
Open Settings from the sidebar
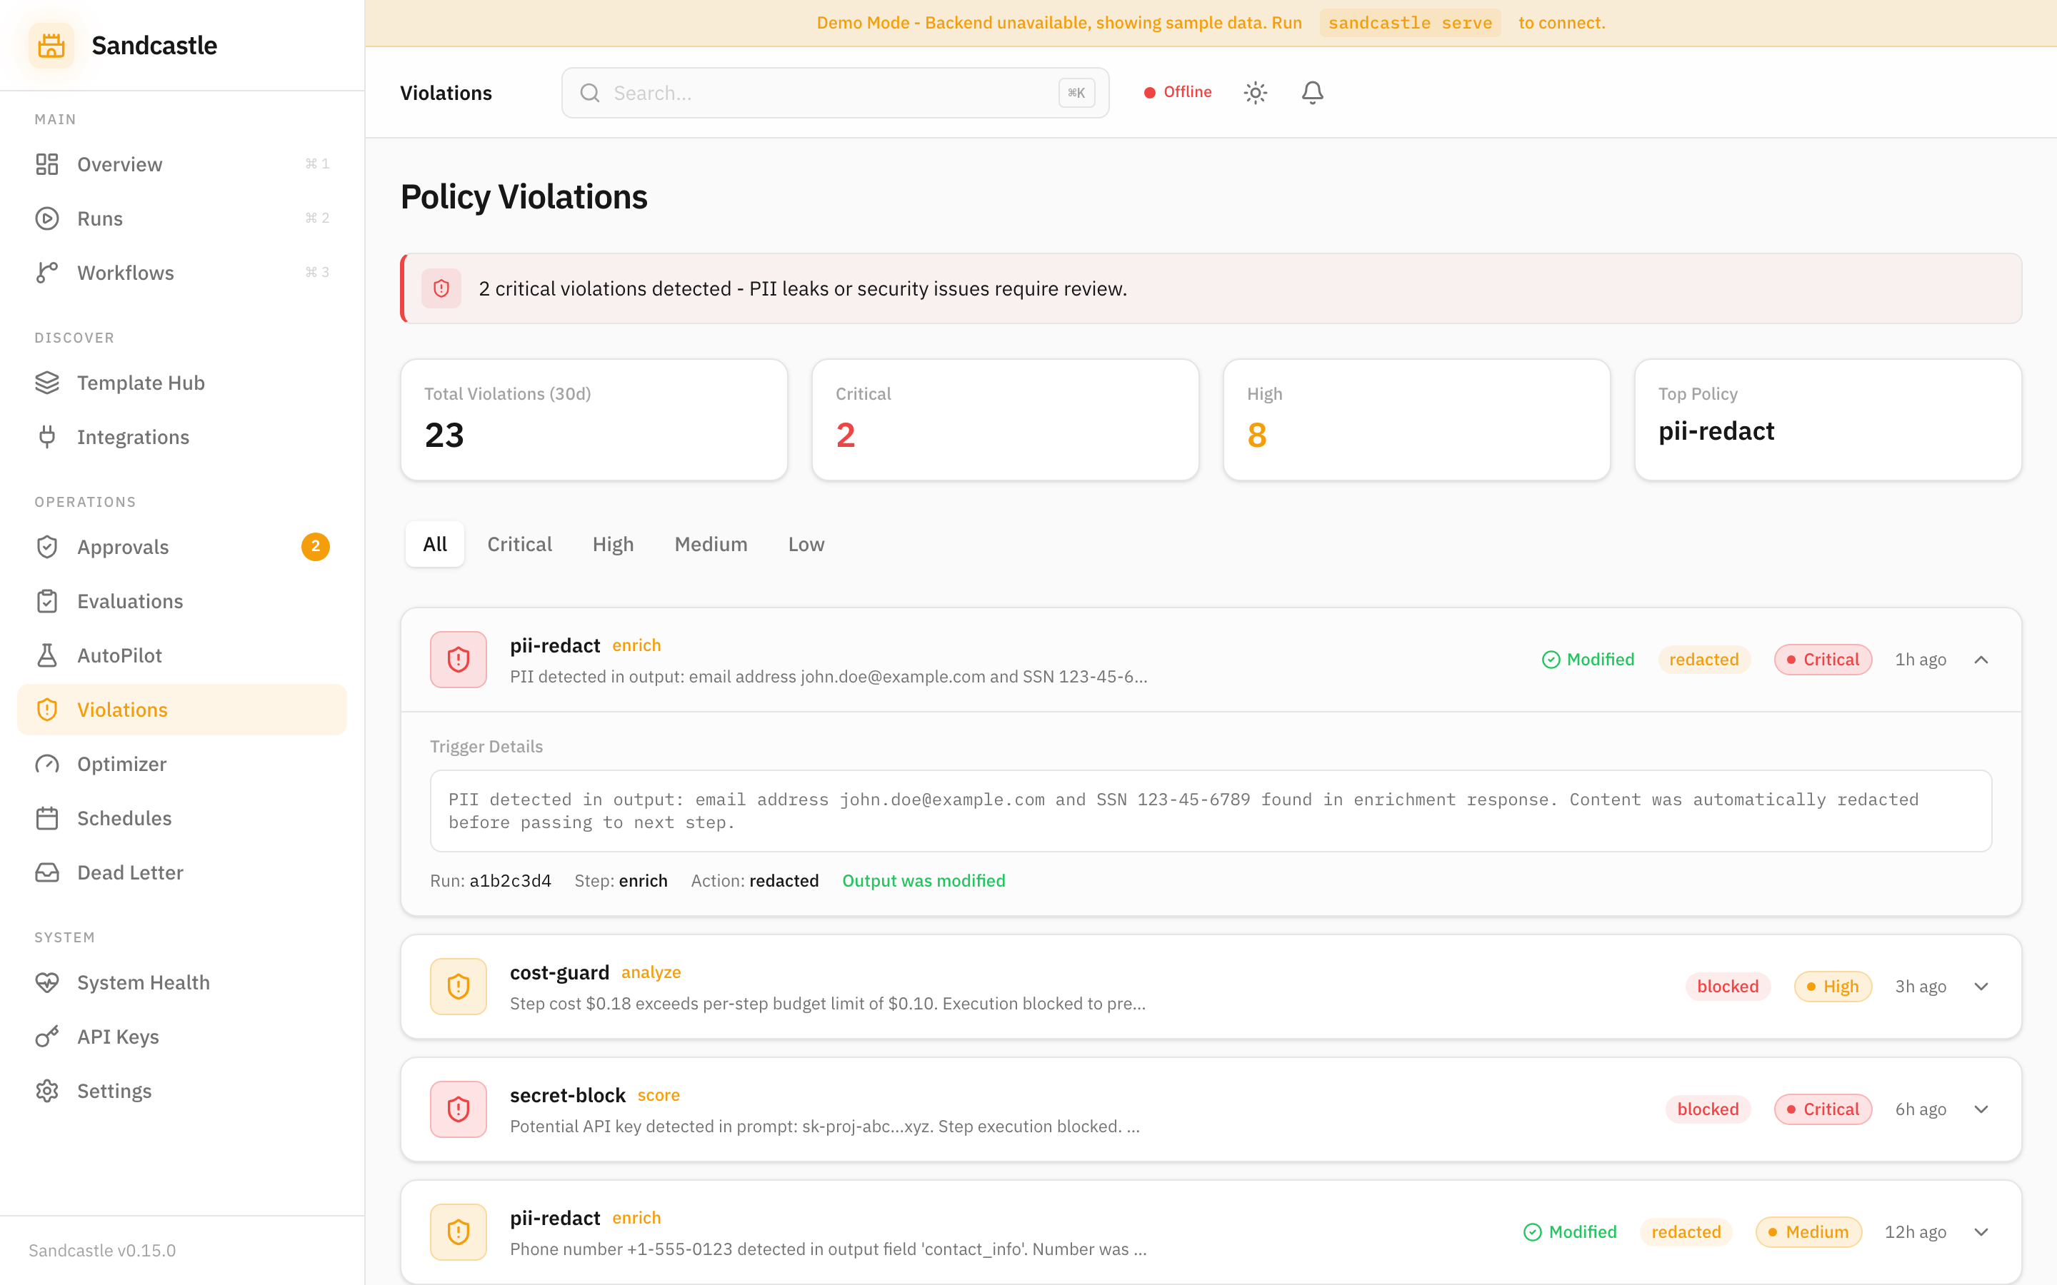point(114,1090)
